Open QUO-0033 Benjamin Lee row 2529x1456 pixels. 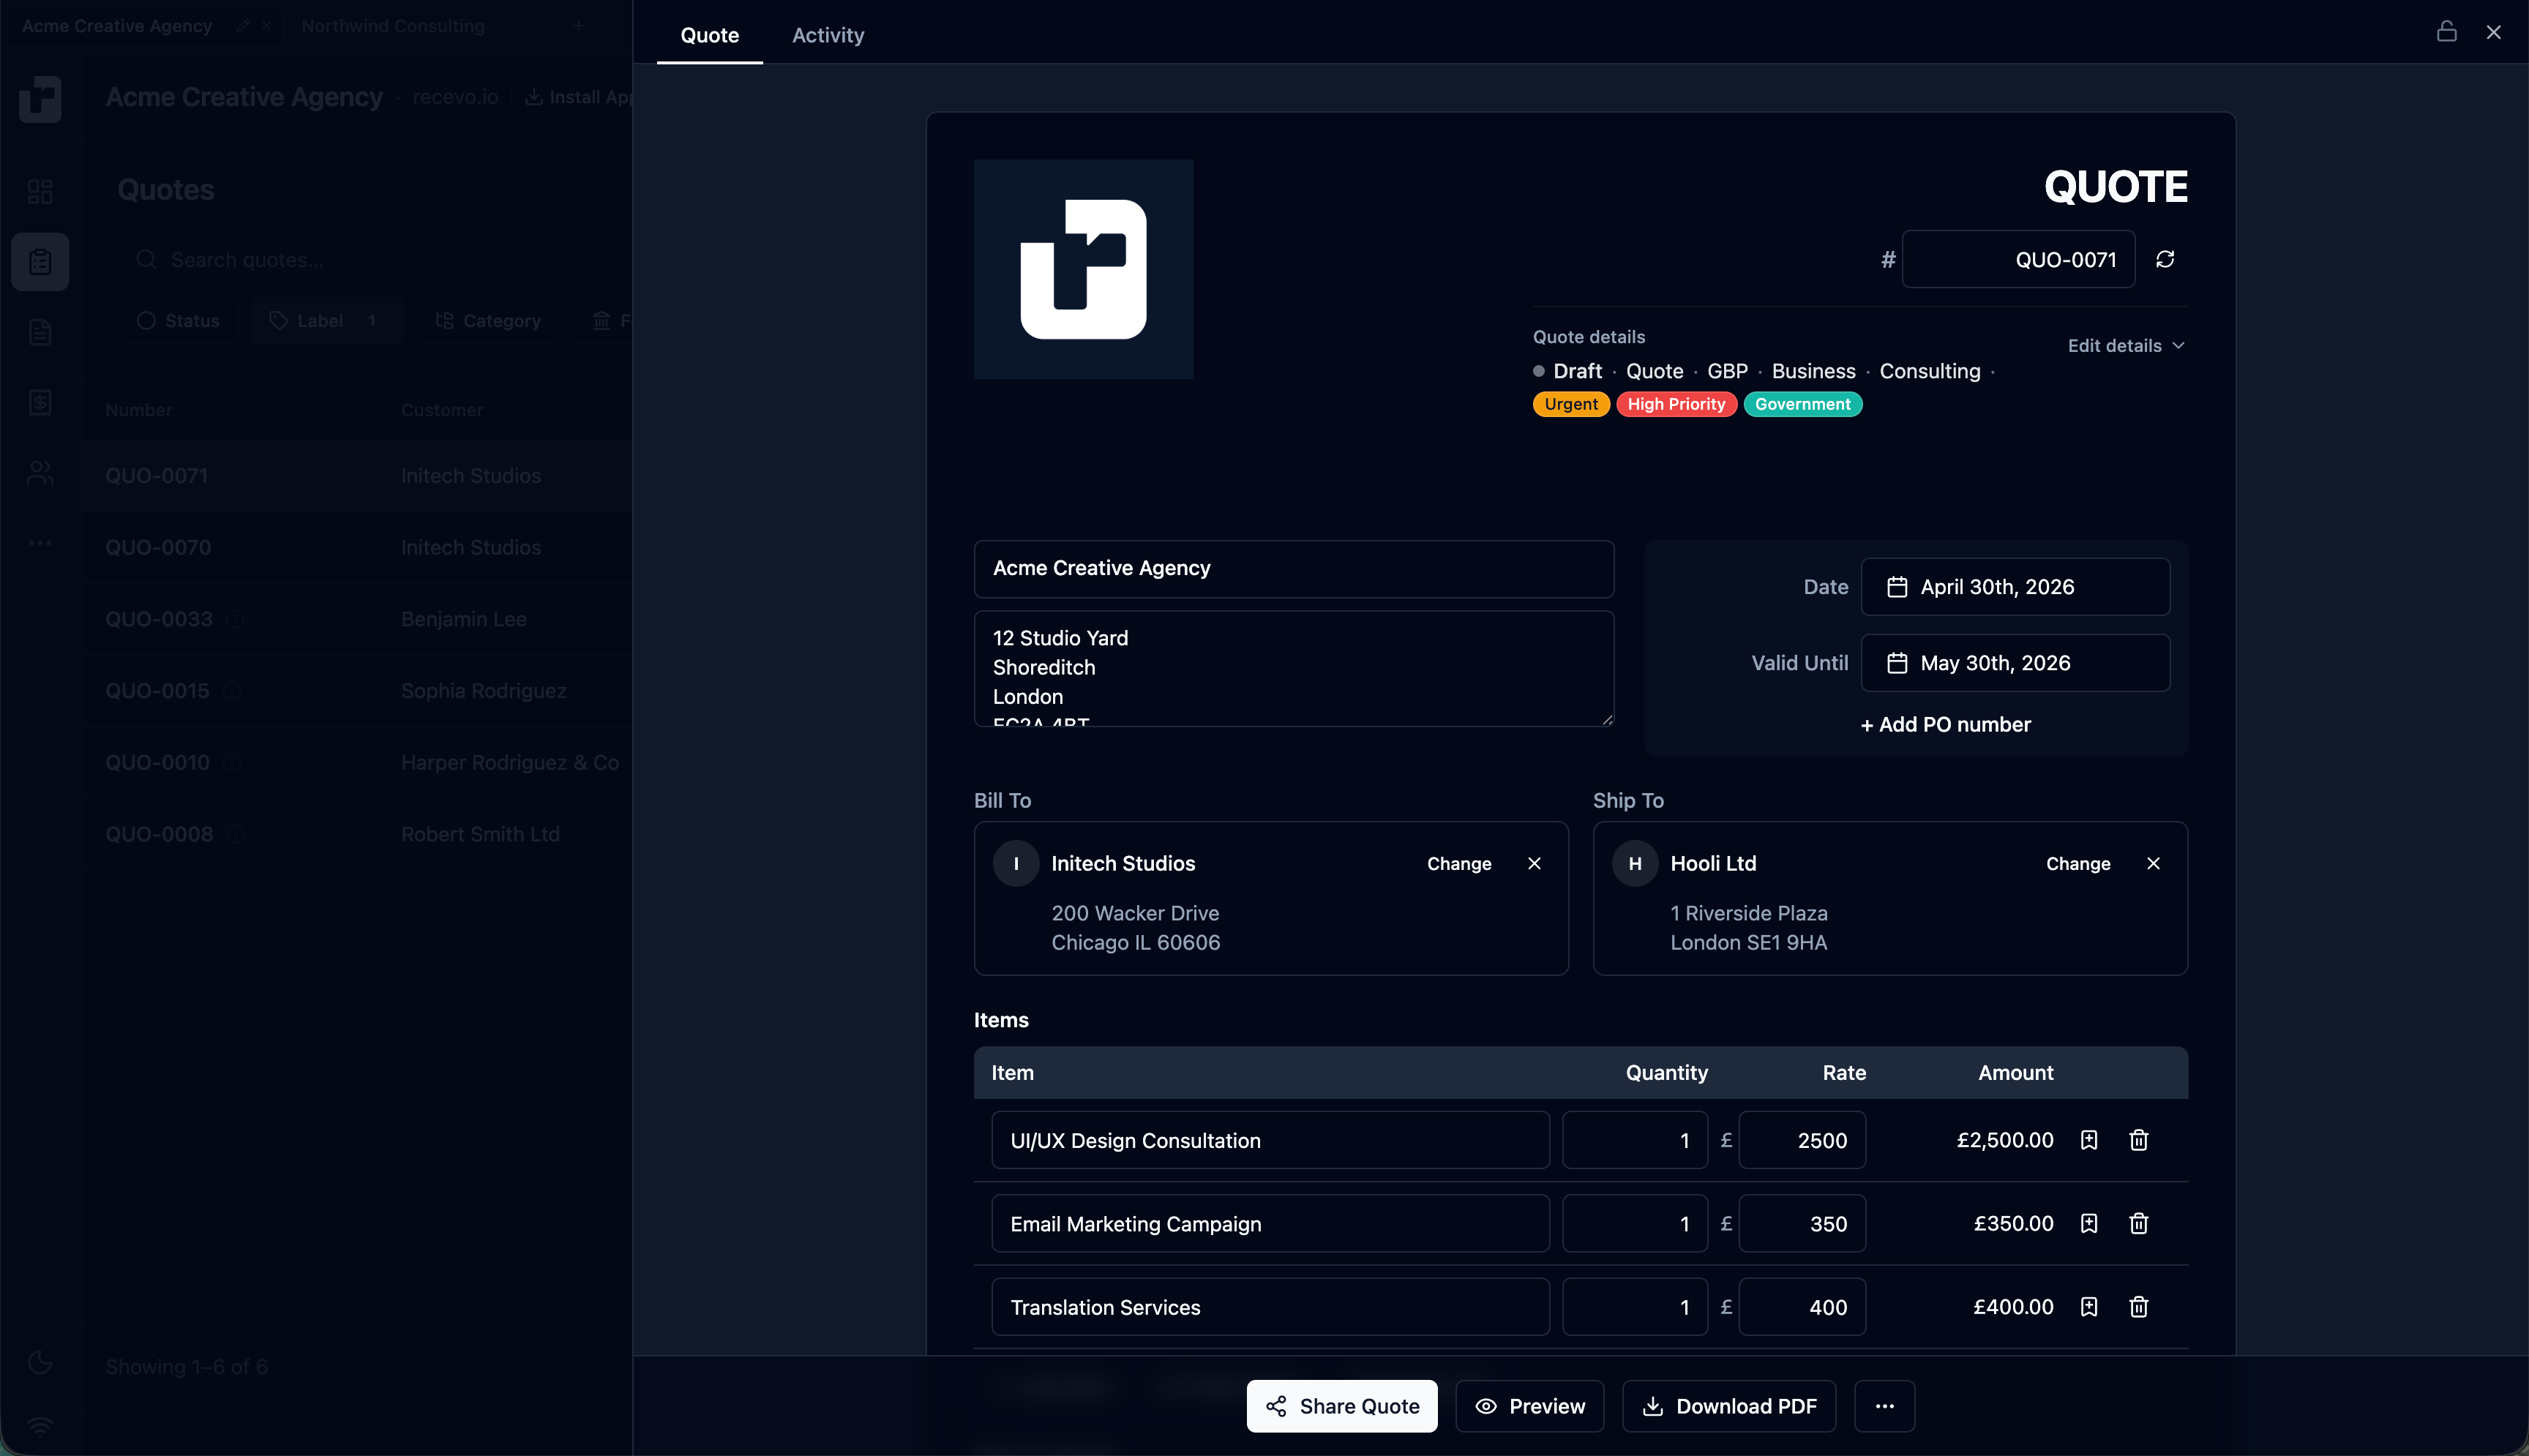(358, 619)
